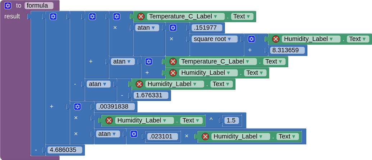Image resolution: width=372 pixels, height=160 pixels.
Task: Click error icon on Humidity_Label under Temperature sum
Action: (x=173, y=73)
